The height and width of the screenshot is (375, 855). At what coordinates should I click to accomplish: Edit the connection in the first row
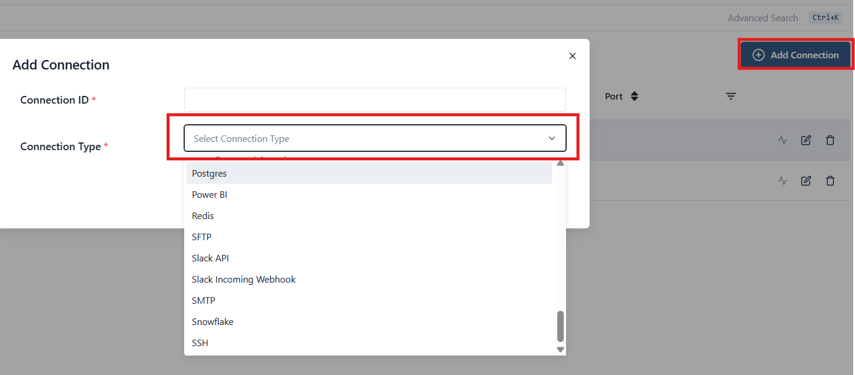(x=806, y=140)
